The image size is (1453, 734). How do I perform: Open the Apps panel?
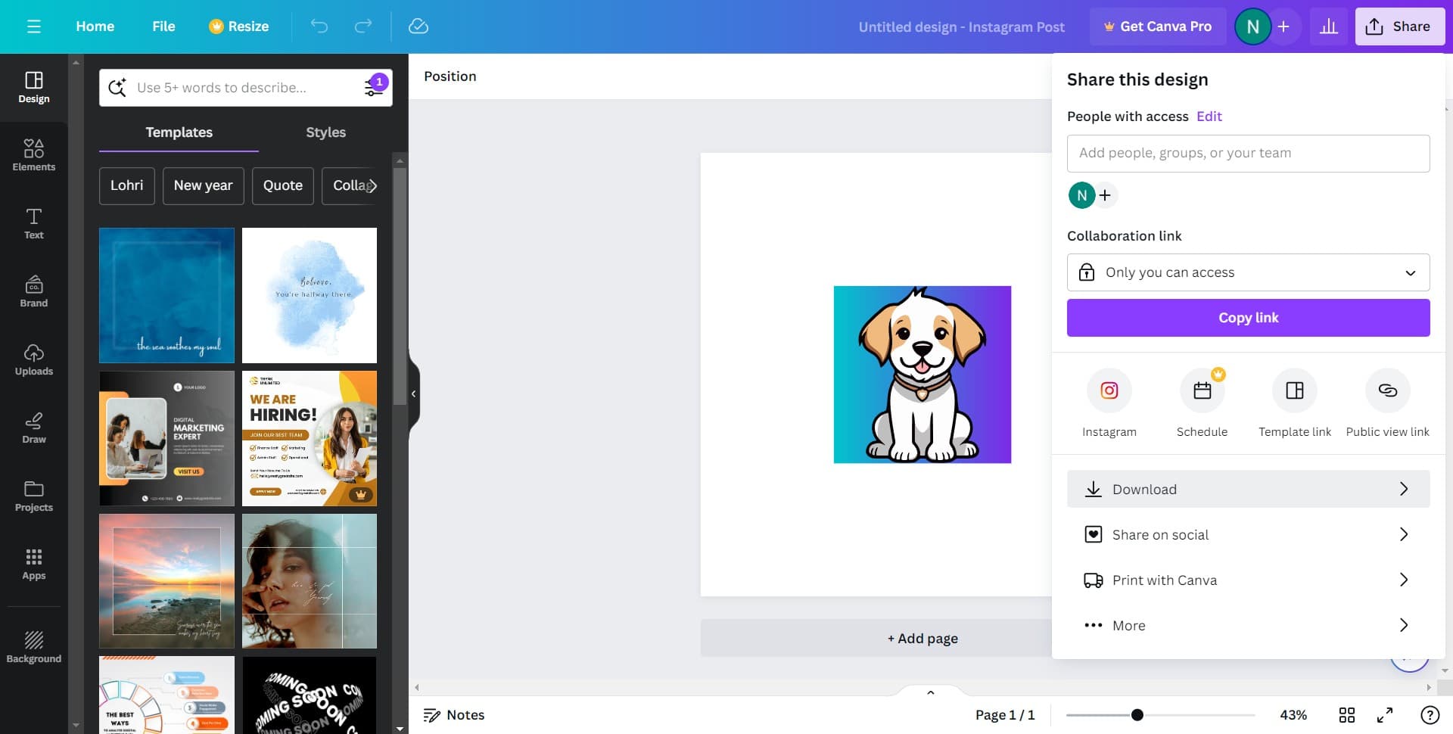click(33, 564)
